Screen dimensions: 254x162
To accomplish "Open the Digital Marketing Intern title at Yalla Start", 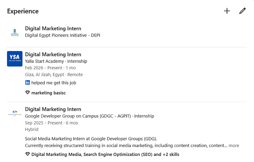I will [x=53, y=54].
